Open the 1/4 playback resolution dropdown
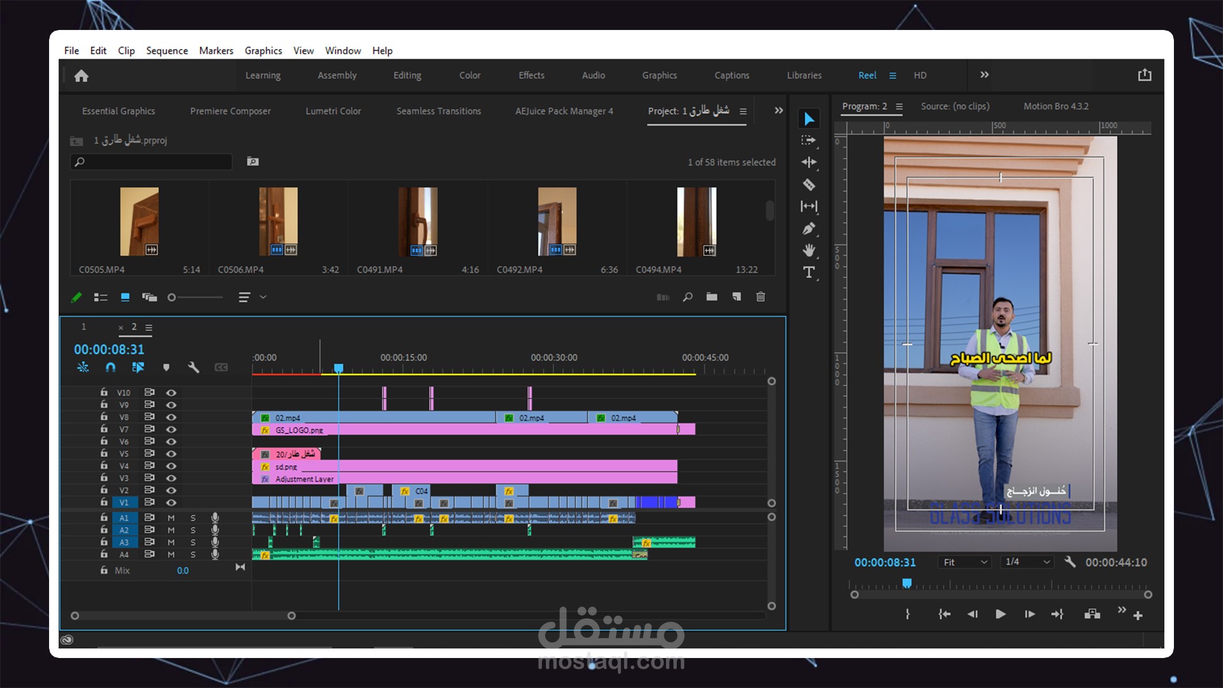 [1027, 562]
